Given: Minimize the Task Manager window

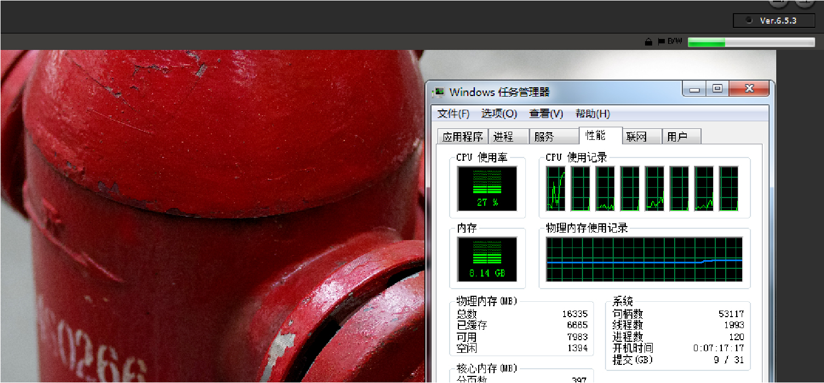Looking at the screenshot, I should [694, 89].
